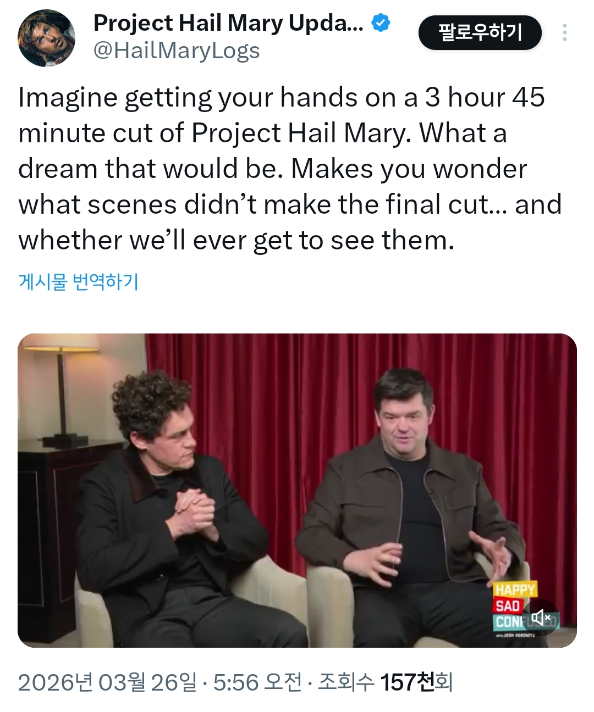Screen dimensions: 594x712
Task: Open the 2026년 03월 26일 post date
Action: (107, 683)
